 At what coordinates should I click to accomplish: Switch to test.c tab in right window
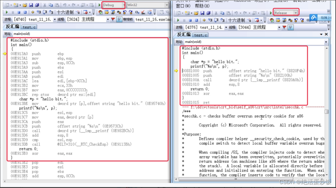(201, 35)
